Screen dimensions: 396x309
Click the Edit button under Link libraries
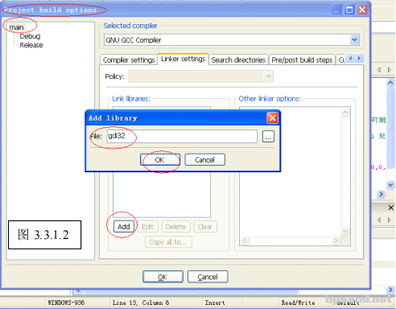pos(147,227)
